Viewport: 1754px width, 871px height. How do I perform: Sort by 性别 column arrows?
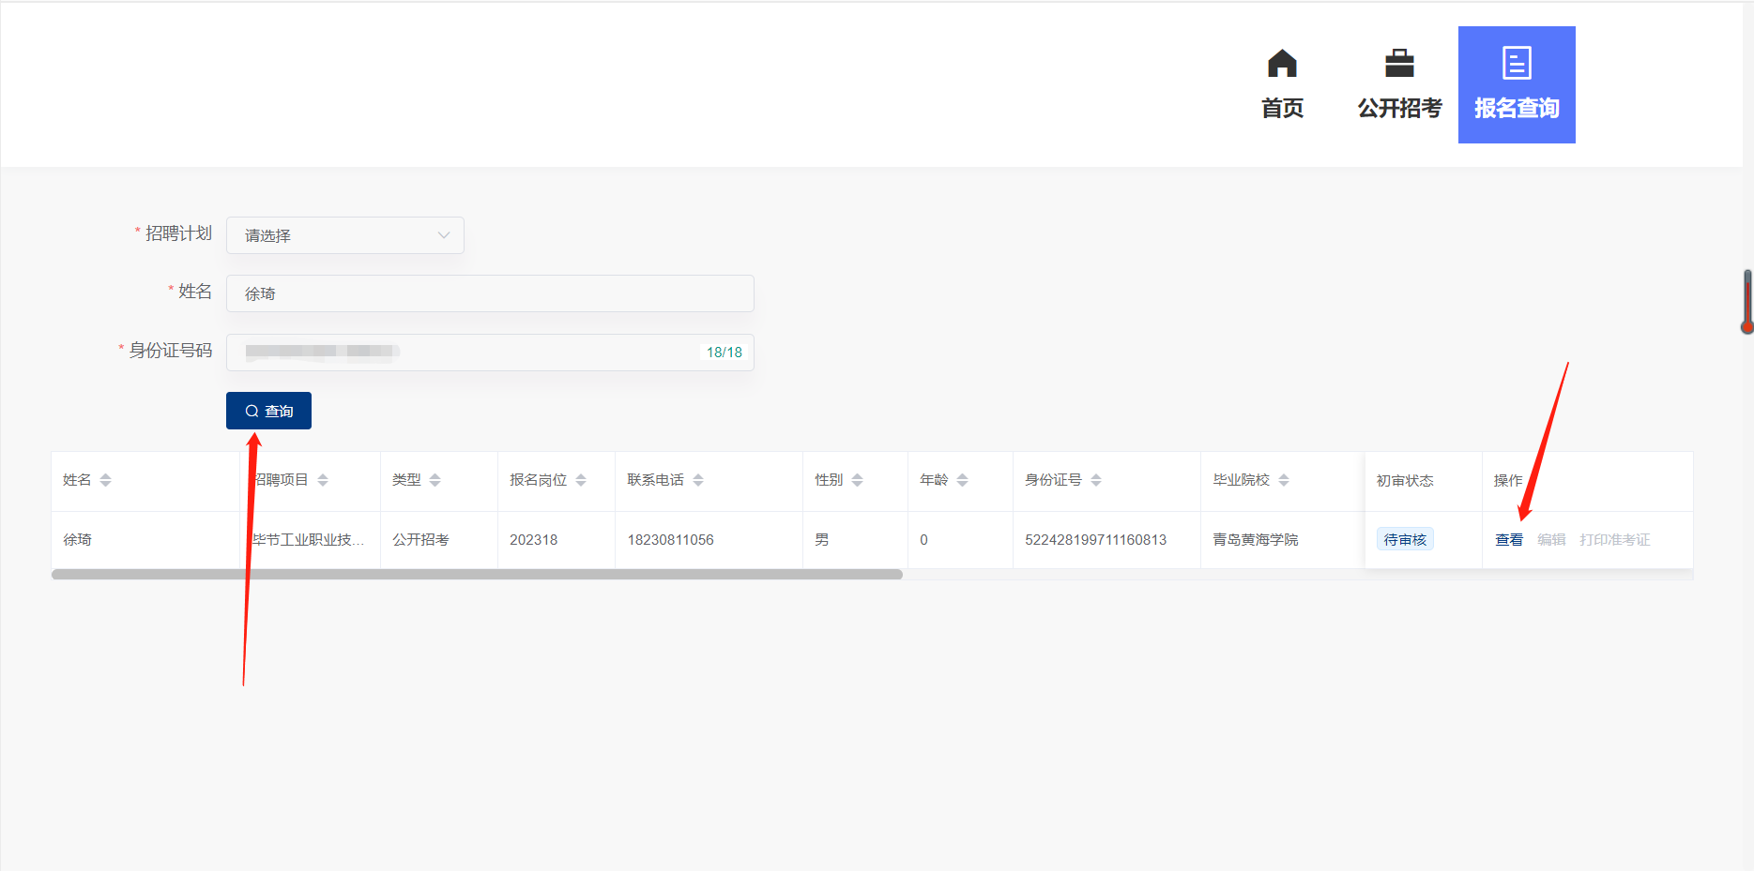tap(857, 480)
